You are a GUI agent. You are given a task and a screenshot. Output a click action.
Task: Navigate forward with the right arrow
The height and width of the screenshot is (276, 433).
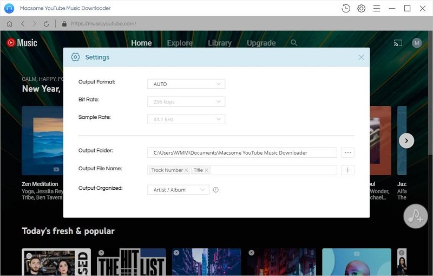pyautogui.click(x=34, y=24)
